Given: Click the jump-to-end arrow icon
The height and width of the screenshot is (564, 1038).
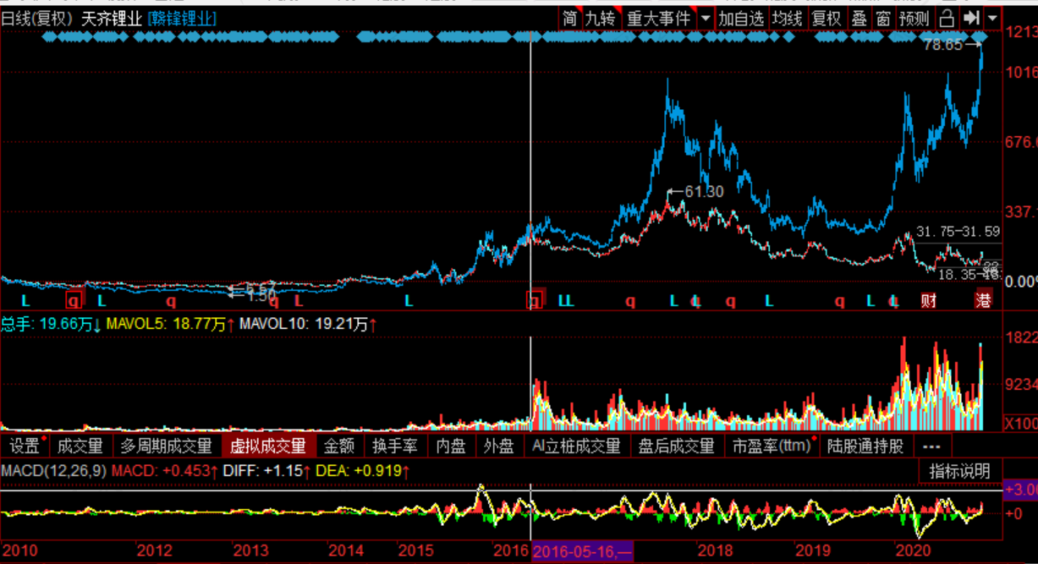Looking at the screenshot, I should tap(972, 18).
